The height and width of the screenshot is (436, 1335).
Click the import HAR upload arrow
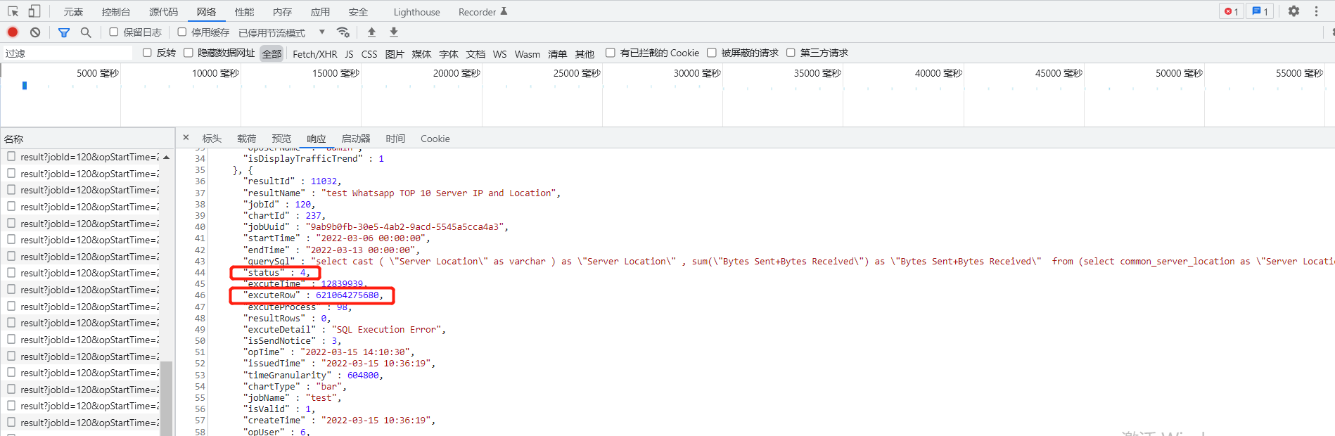click(371, 32)
